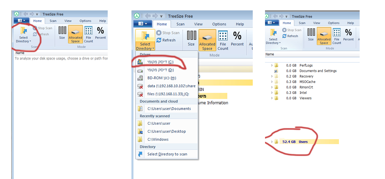Click TreeSize logo icon in the Drives-menu window
This screenshot has height=179, width=385.
pyautogui.click(x=137, y=16)
